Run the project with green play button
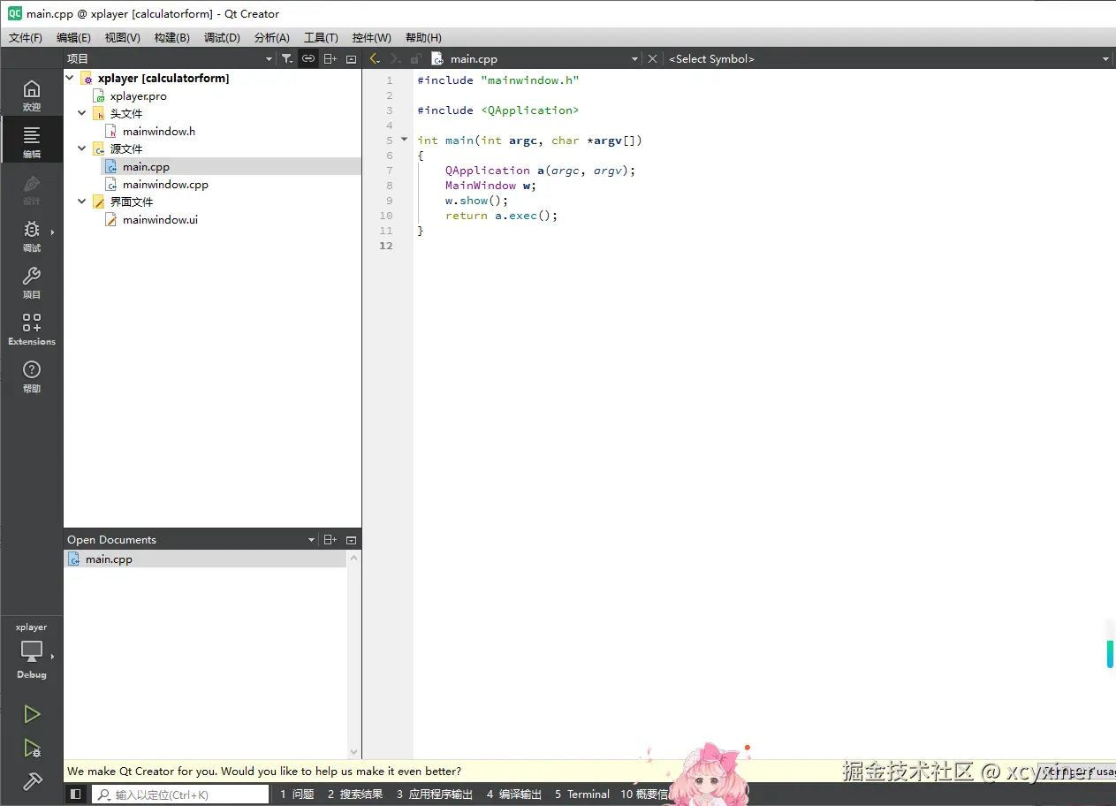 tap(32, 714)
